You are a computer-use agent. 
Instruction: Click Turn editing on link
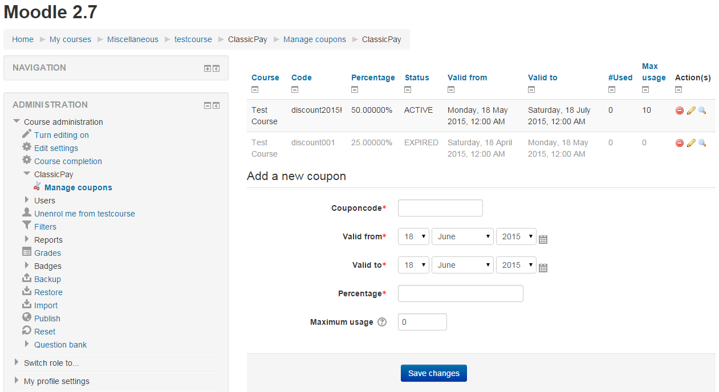click(x=62, y=135)
